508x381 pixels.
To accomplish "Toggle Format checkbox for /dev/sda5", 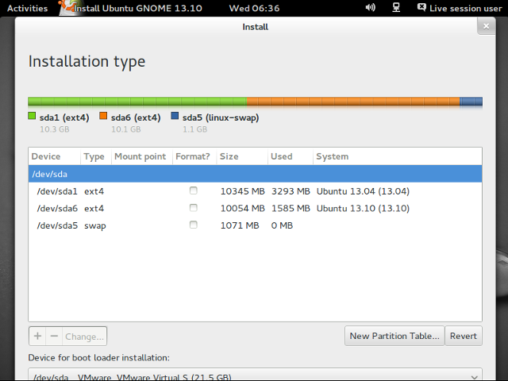I will click(194, 225).
